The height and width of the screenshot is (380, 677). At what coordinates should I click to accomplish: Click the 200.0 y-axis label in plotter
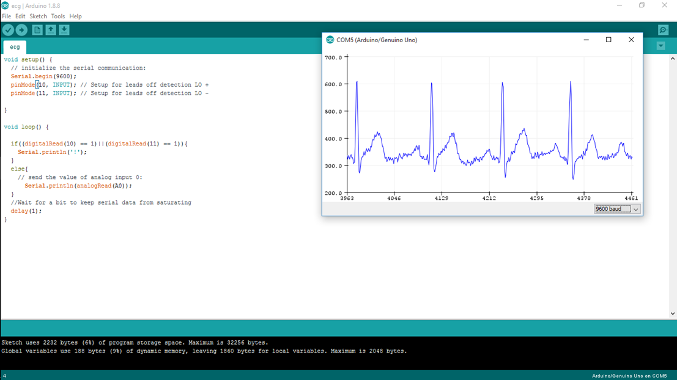click(333, 193)
